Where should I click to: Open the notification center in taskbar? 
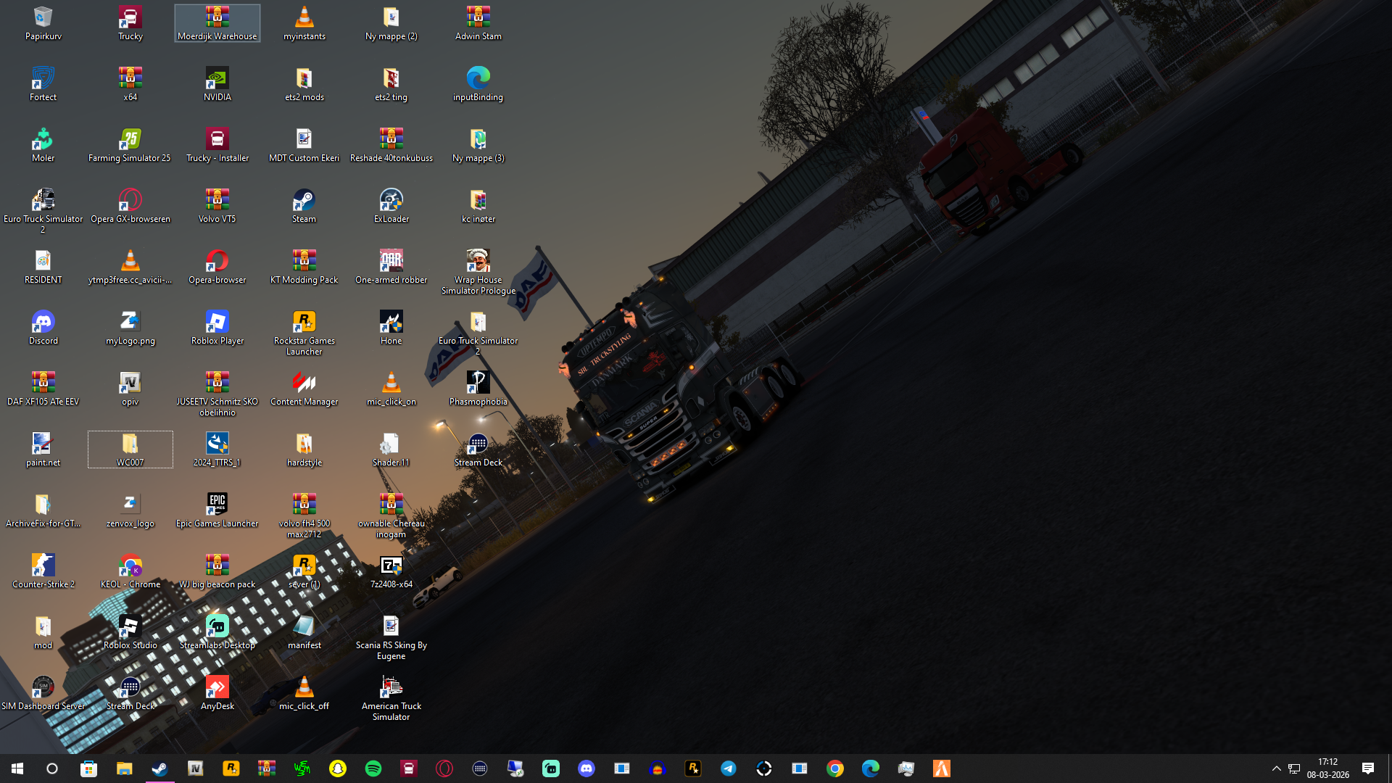1368,768
